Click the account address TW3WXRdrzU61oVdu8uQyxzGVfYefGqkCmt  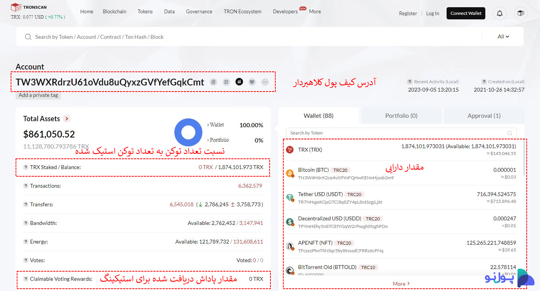click(110, 82)
